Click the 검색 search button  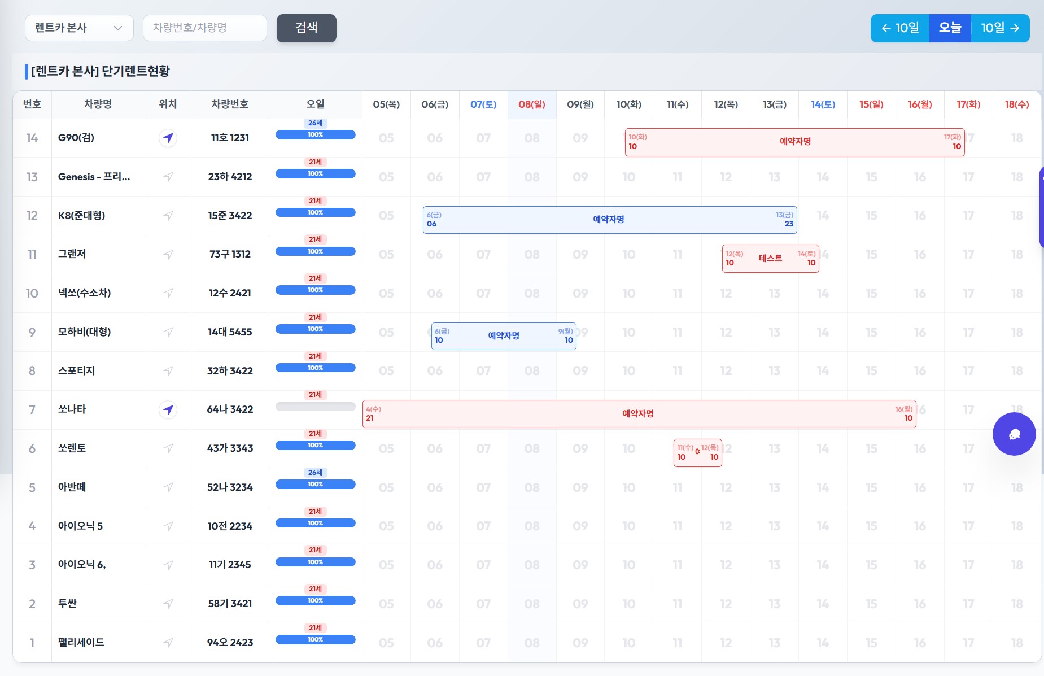coord(306,28)
